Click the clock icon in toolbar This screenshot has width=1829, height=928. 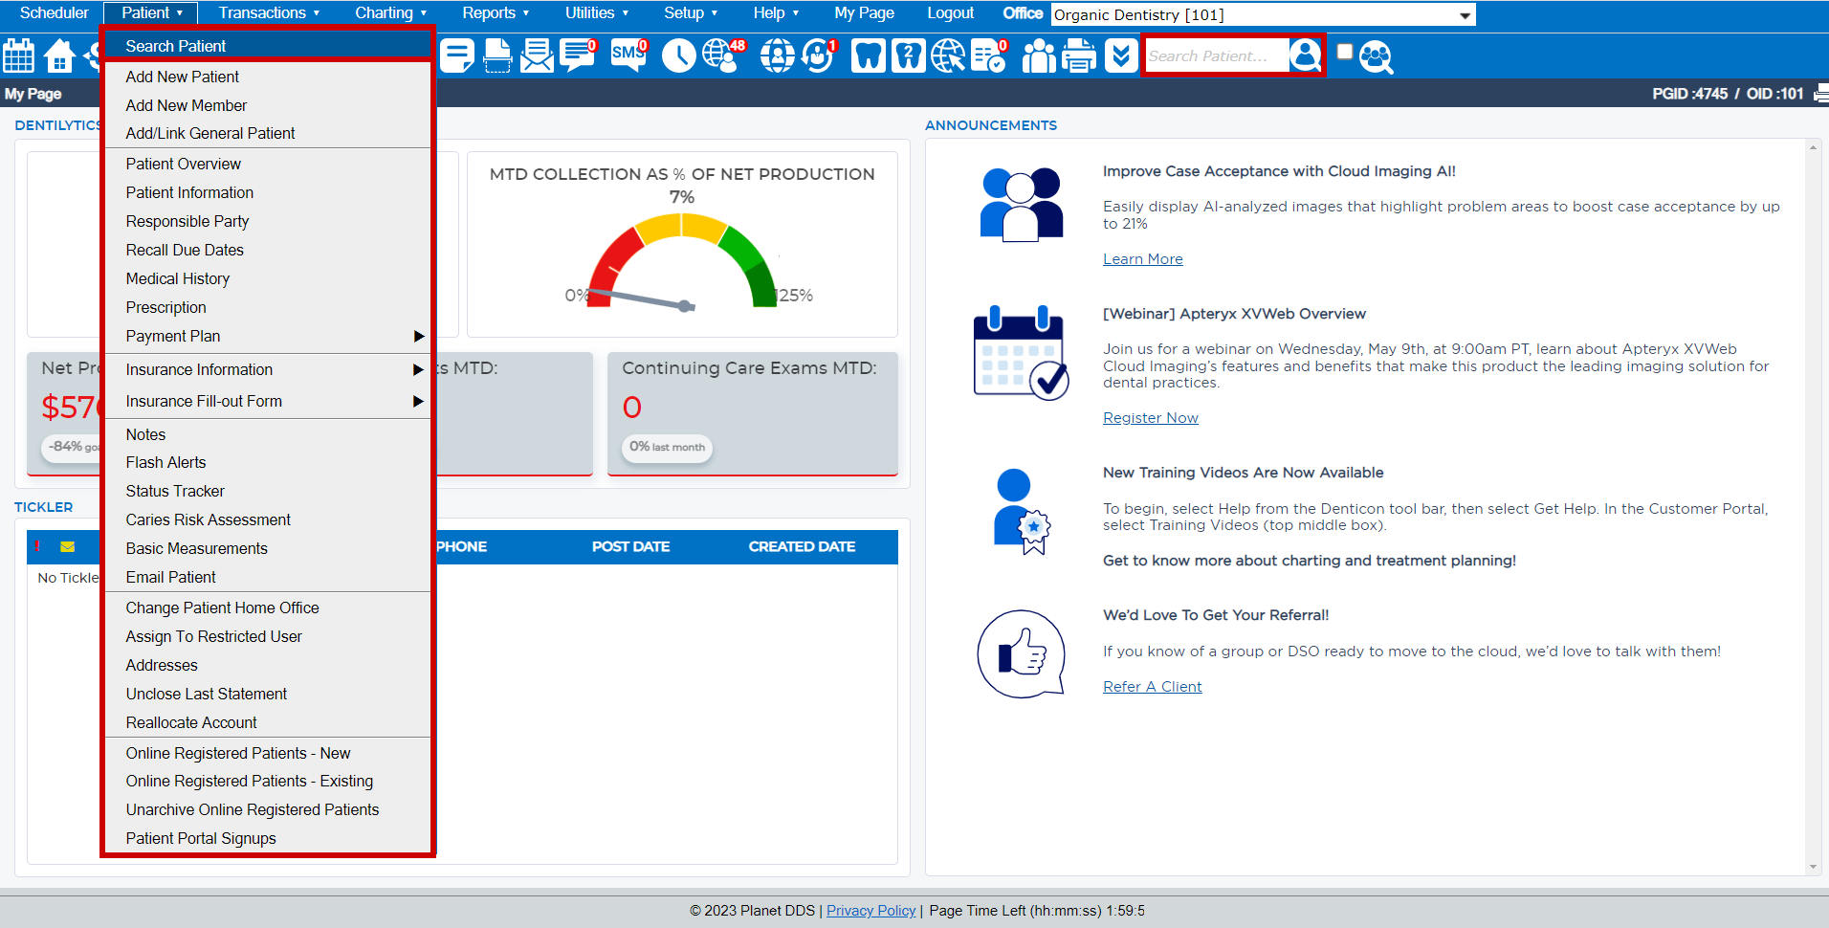[x=678, y=56]
